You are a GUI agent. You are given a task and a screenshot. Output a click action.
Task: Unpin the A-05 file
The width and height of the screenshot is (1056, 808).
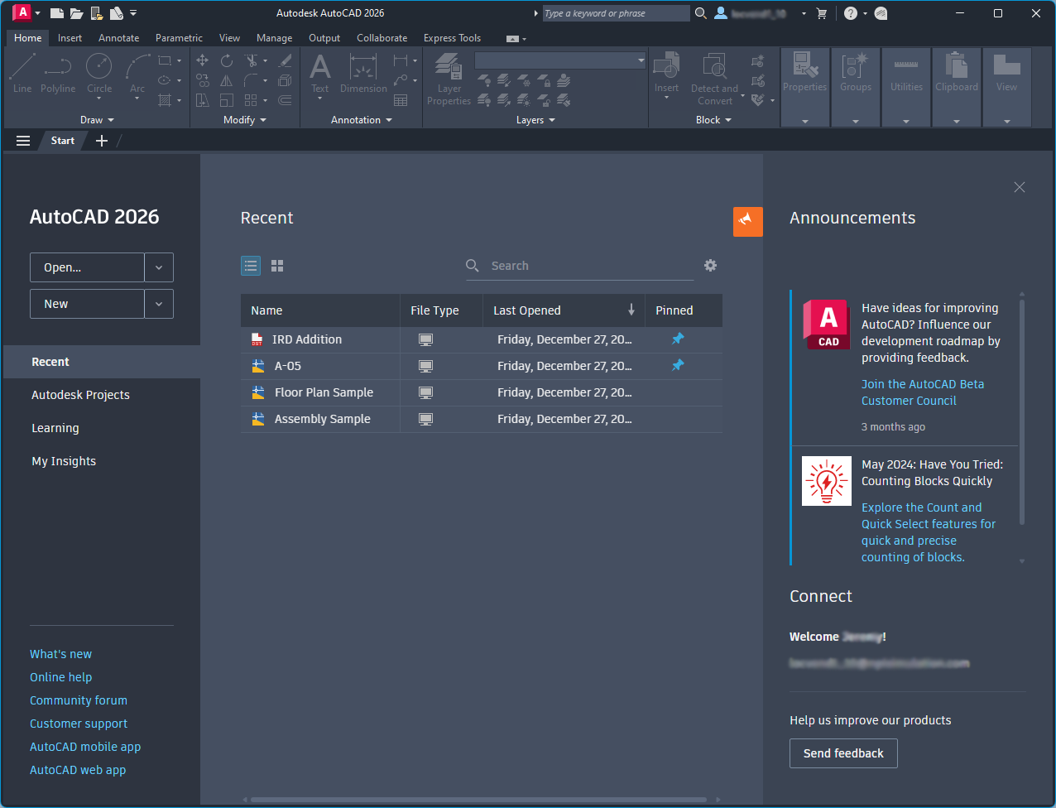pyautogui.click(x=678, y=365)
